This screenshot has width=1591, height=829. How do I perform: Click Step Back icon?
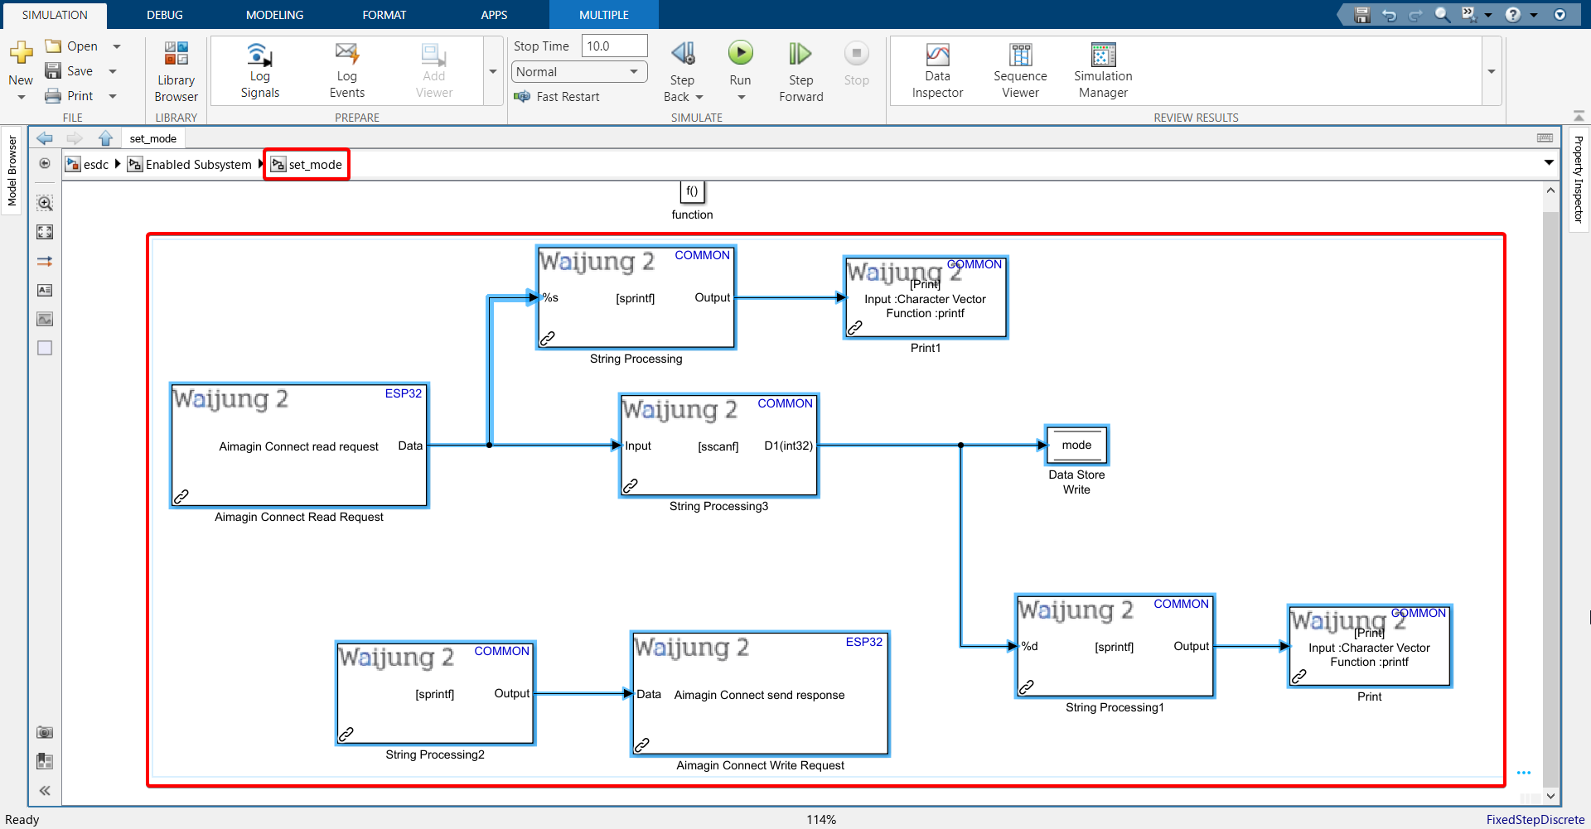(683, 54)
